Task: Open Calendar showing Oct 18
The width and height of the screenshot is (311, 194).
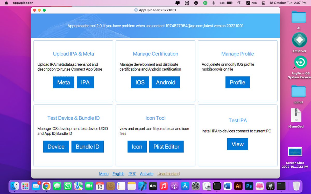Action: click(100, 186)
